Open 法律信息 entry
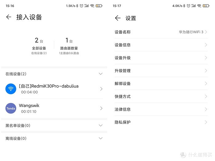 [123, 109]
